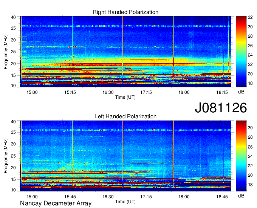Screen dimensions: 257x208
Task: Click the 25 MHz tick on the bottom plot
Action: [13, 156]
